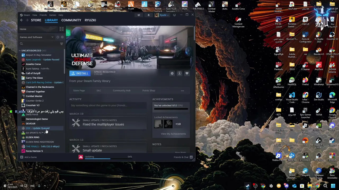
Task: Open File Explorer from the taskbar
Action: (310, 186)
